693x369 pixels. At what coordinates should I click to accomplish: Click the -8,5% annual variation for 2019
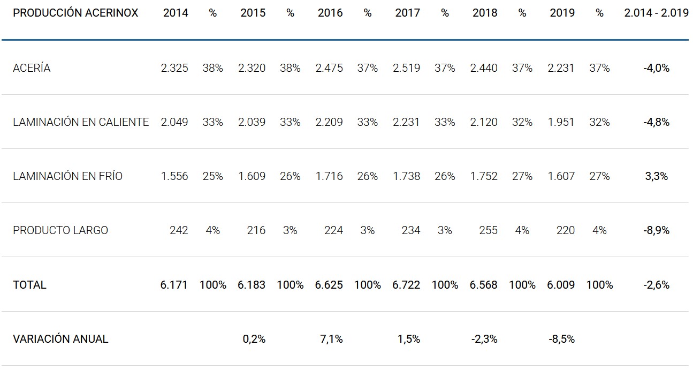[x=561, y=339]
